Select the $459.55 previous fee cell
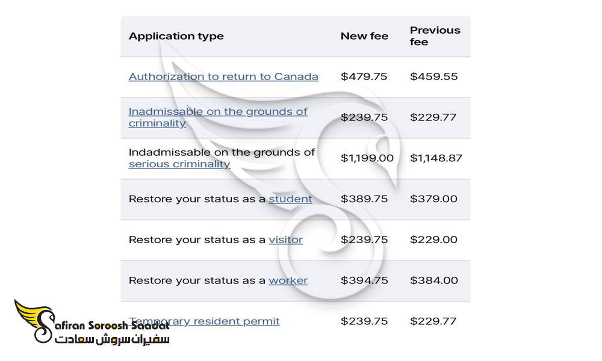This screenshot has height=361, width=602. [434, 77]
